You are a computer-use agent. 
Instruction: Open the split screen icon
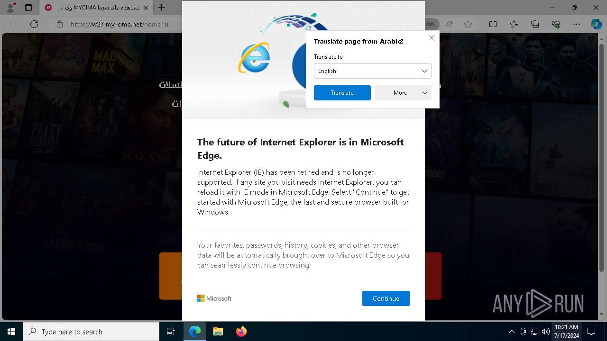pyautogui.click(x=493, y=24)
